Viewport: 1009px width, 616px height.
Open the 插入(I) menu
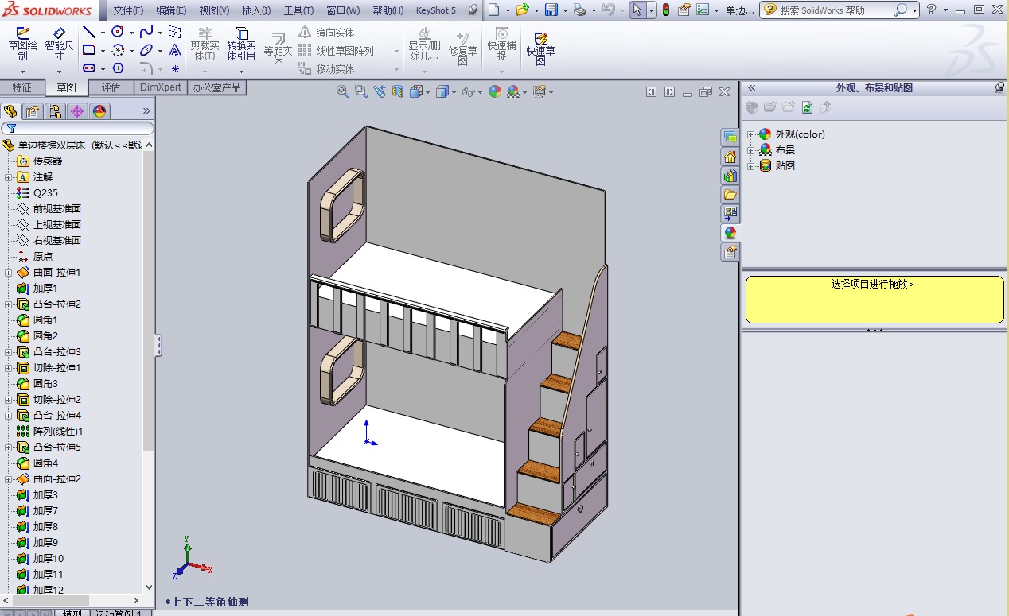pyautogui.click(x=256, y=10)
